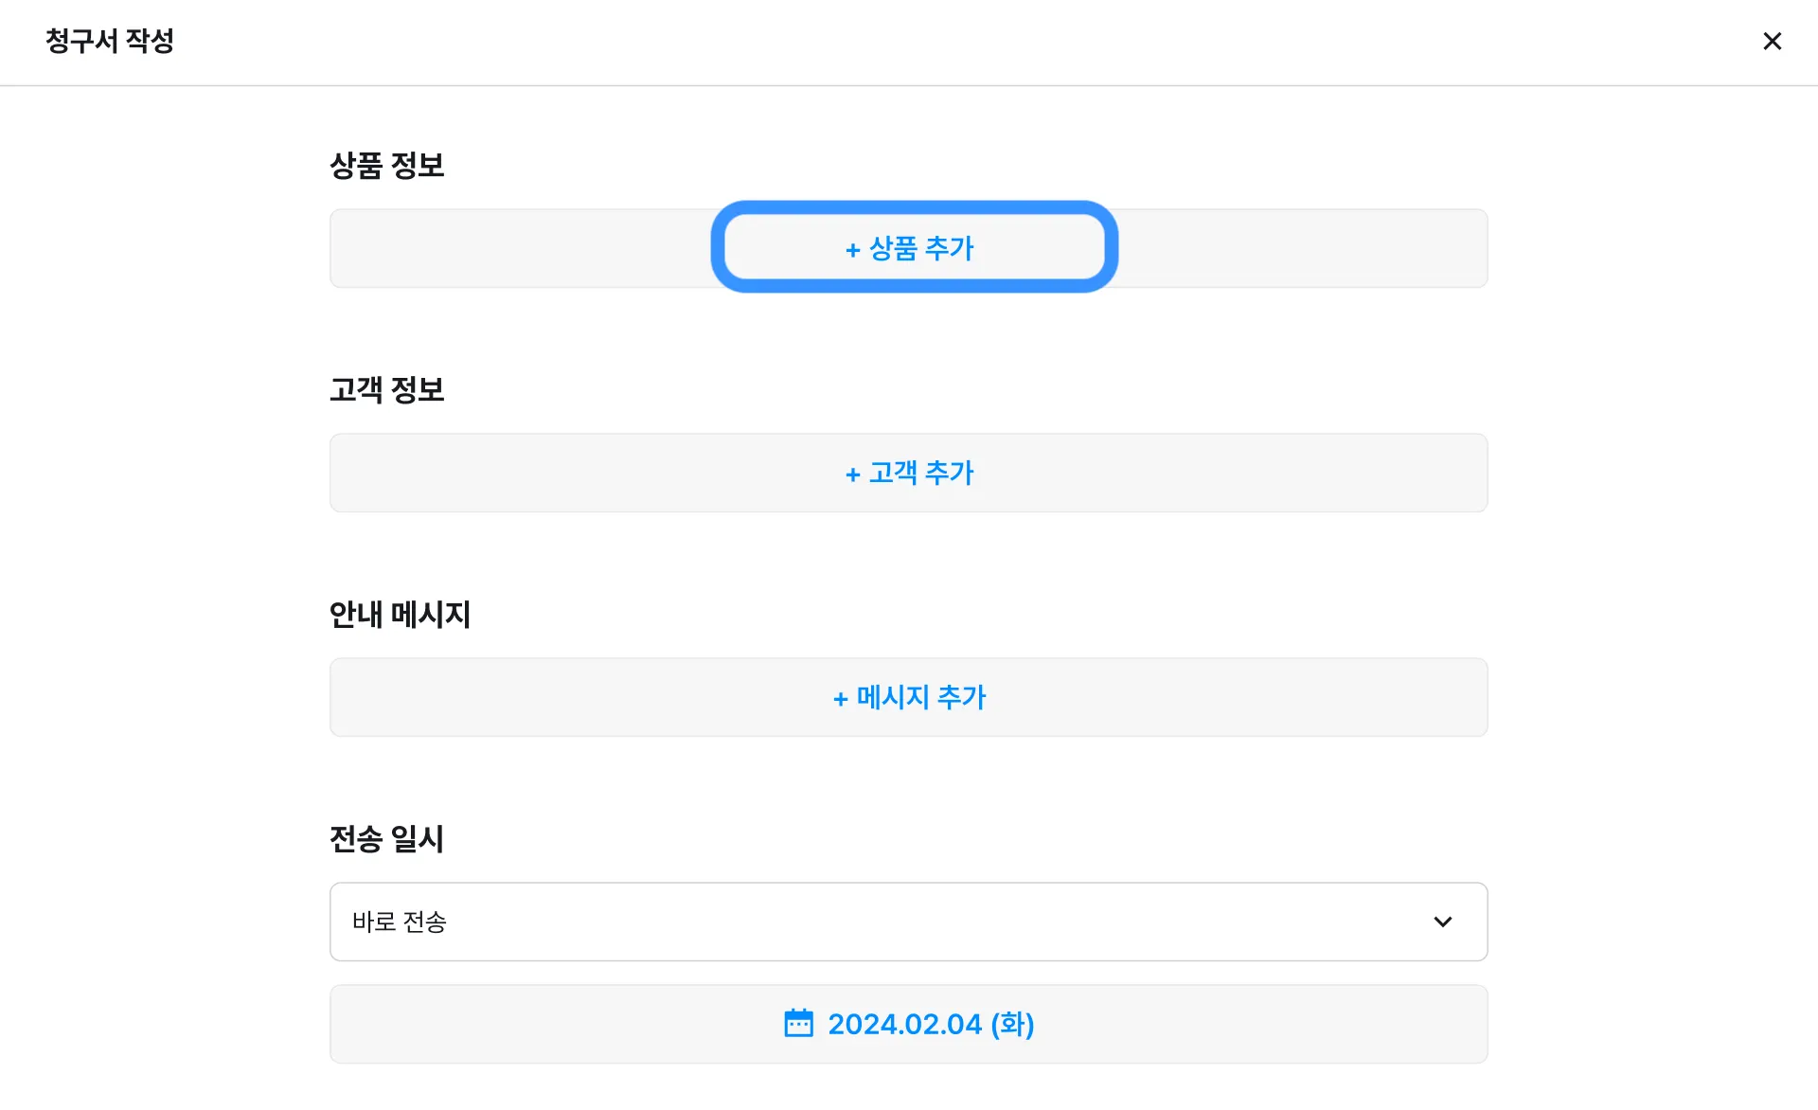Click the 고객 정보 section heading
This screenshot has height=1110, width=1818.
[386, 390]
